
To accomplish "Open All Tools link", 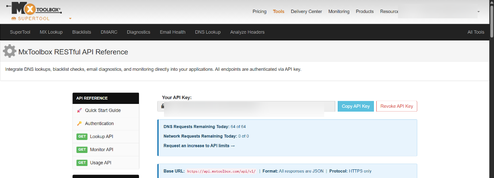I will click(x=476, y=32).
